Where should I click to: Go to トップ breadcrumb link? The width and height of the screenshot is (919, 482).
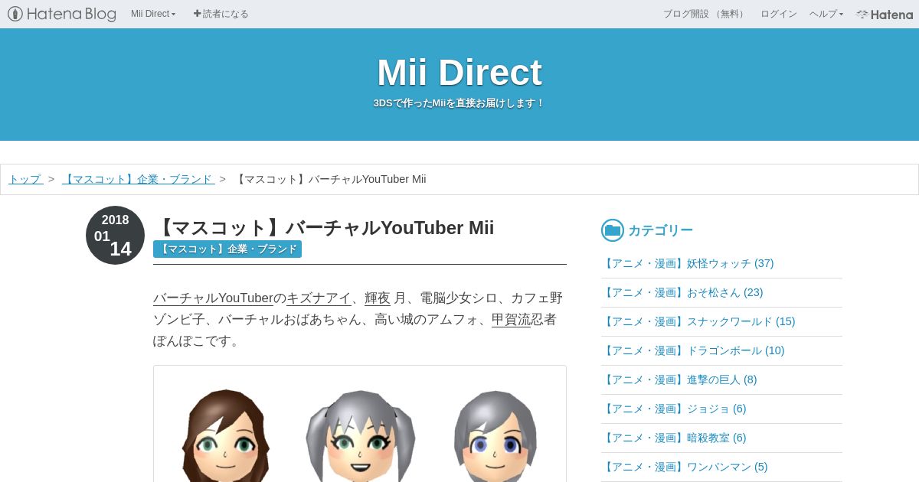click(25, 179)
